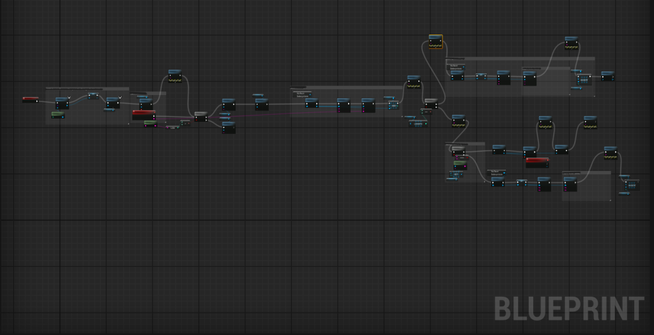Select the red node in the lower-right graph
This screenshot has height=335, width=654.
point(537,161)
